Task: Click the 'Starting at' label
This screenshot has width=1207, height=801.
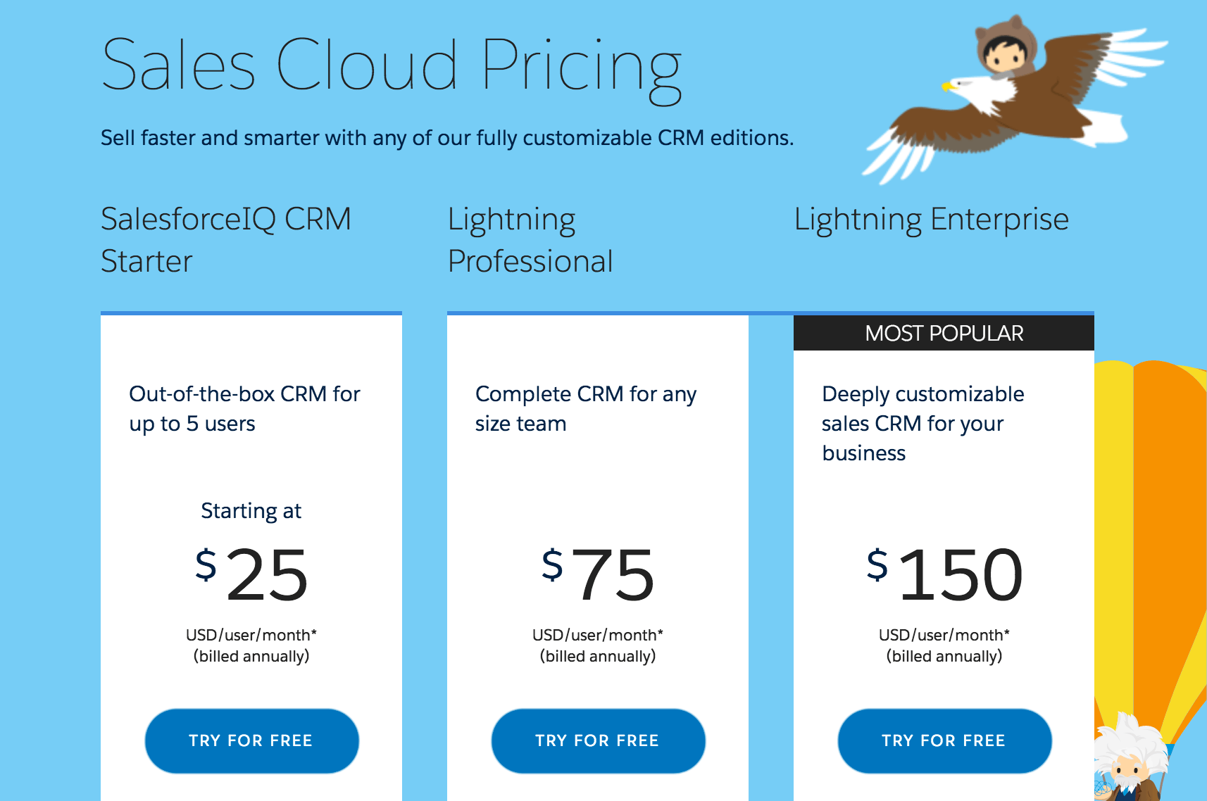Action: pos(251,511)
